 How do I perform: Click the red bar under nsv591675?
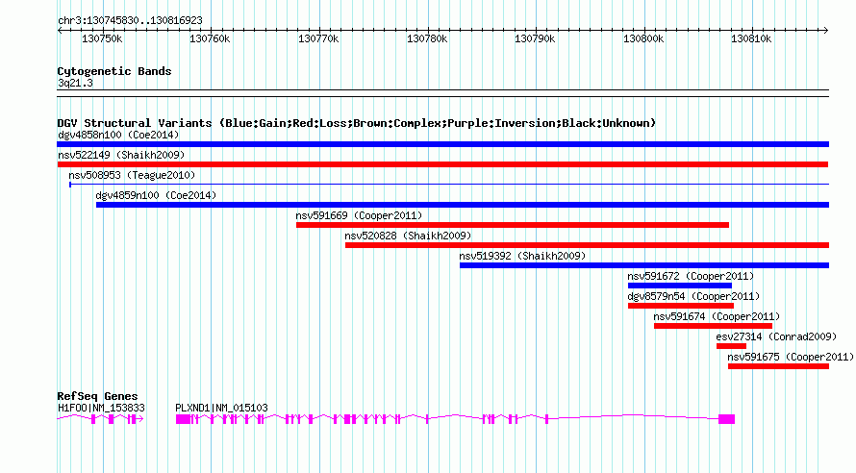pos(778,366)
